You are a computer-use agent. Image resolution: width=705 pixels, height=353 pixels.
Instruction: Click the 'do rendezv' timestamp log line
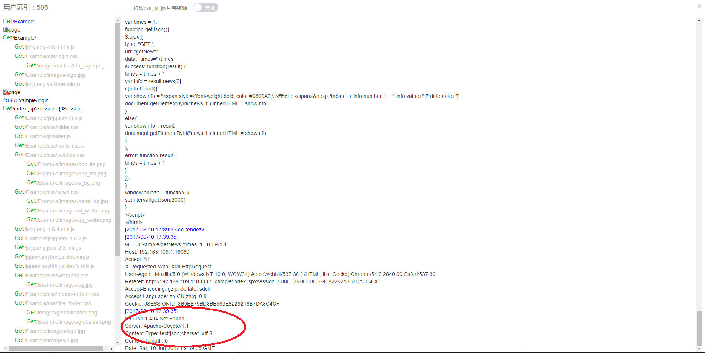point(164,230)
